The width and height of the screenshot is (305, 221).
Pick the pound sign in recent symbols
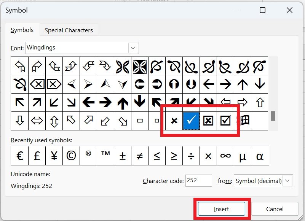(x=37, y=156)
